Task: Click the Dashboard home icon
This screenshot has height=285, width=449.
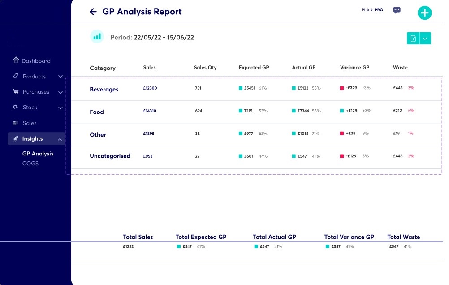Action: [x=16, y=60]
